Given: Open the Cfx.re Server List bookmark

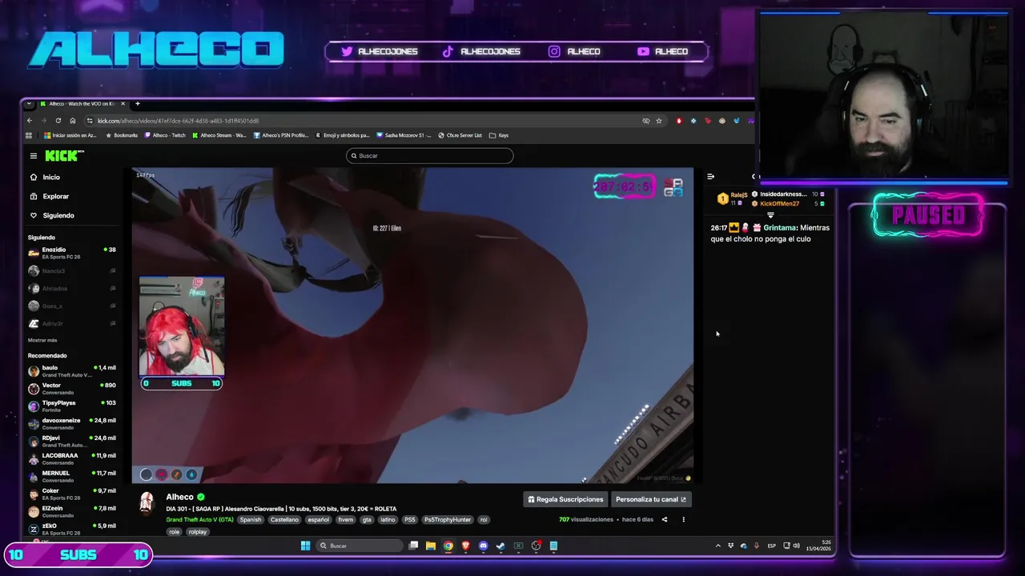Looking at the screenshot, I should click(x=460, y=135).
